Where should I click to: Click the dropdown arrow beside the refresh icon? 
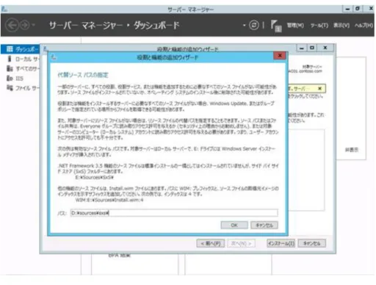click(x=244, y=25)
